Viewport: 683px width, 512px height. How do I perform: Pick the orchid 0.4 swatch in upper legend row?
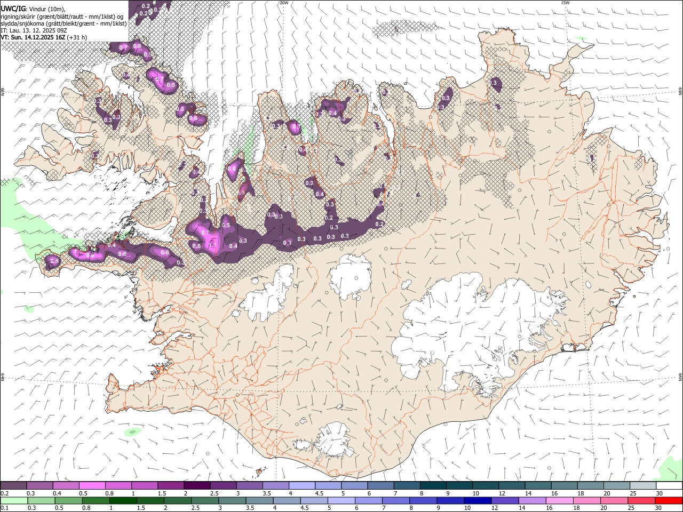[x=66, y=485]
